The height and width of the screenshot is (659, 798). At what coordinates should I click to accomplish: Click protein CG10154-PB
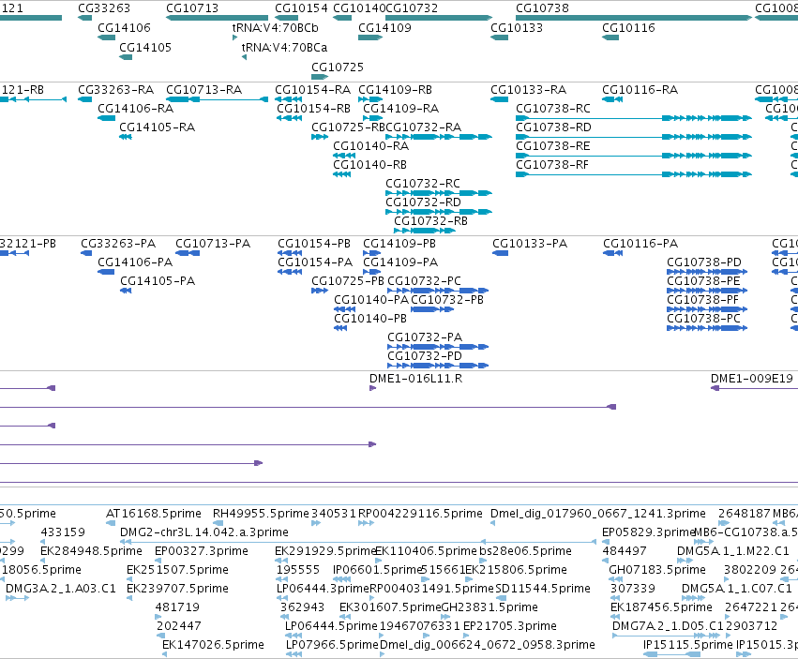[x=314, y=243]
